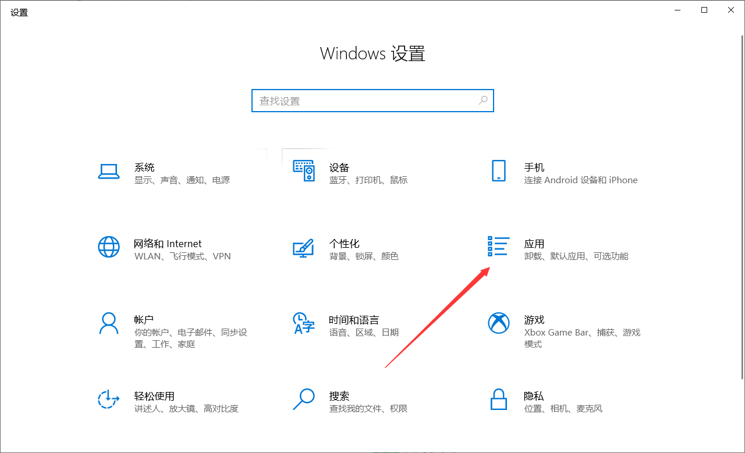This screenshot has width=745, height=453.
Task: Open the 系统 laptop icon
Action: 109,171
